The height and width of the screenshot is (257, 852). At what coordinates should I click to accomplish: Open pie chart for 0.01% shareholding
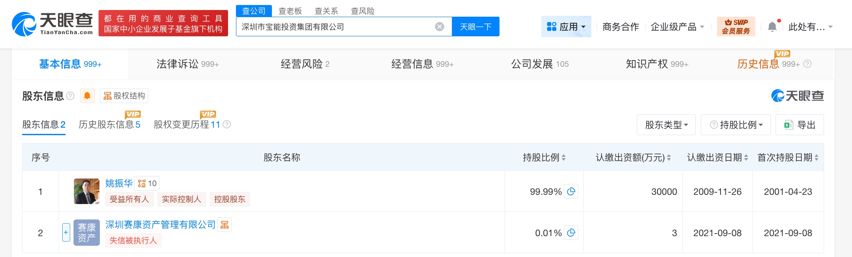point(571,233)
